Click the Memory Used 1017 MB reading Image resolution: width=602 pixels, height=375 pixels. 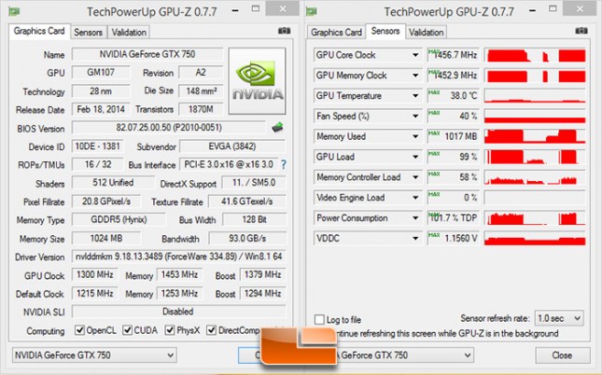[x=454, y=136]
